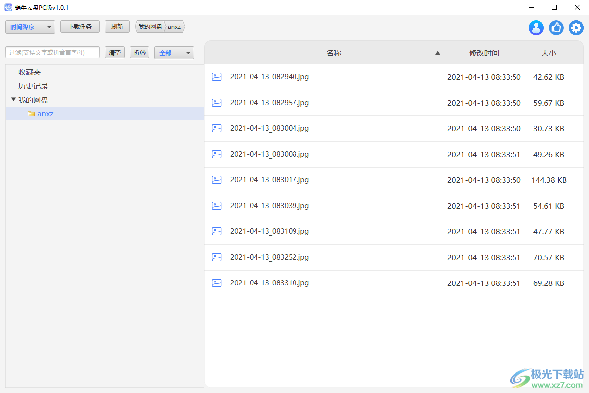This screenshot has width=589, height=393.
Task: Open the user account icon
Action: tap(536, 28)
